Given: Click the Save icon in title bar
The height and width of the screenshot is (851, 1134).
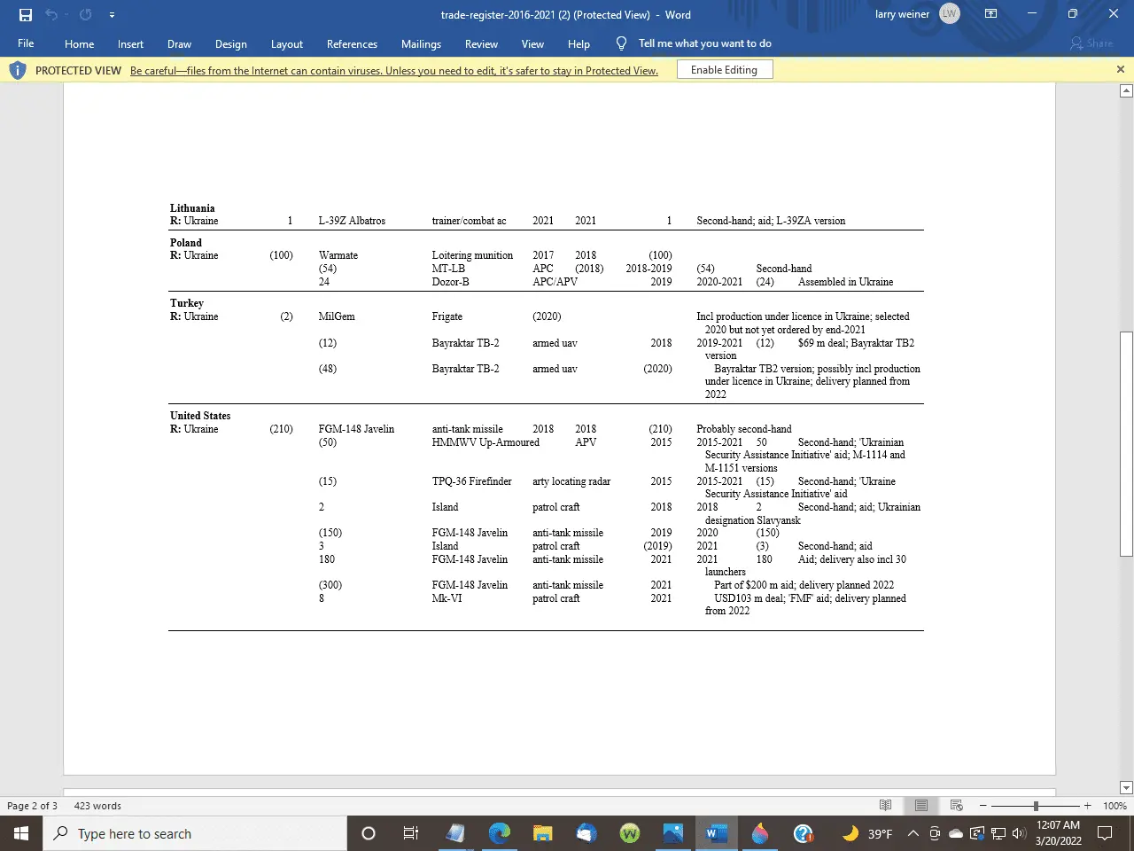Looking at the screenshot, I should click(x=26, y=15).
